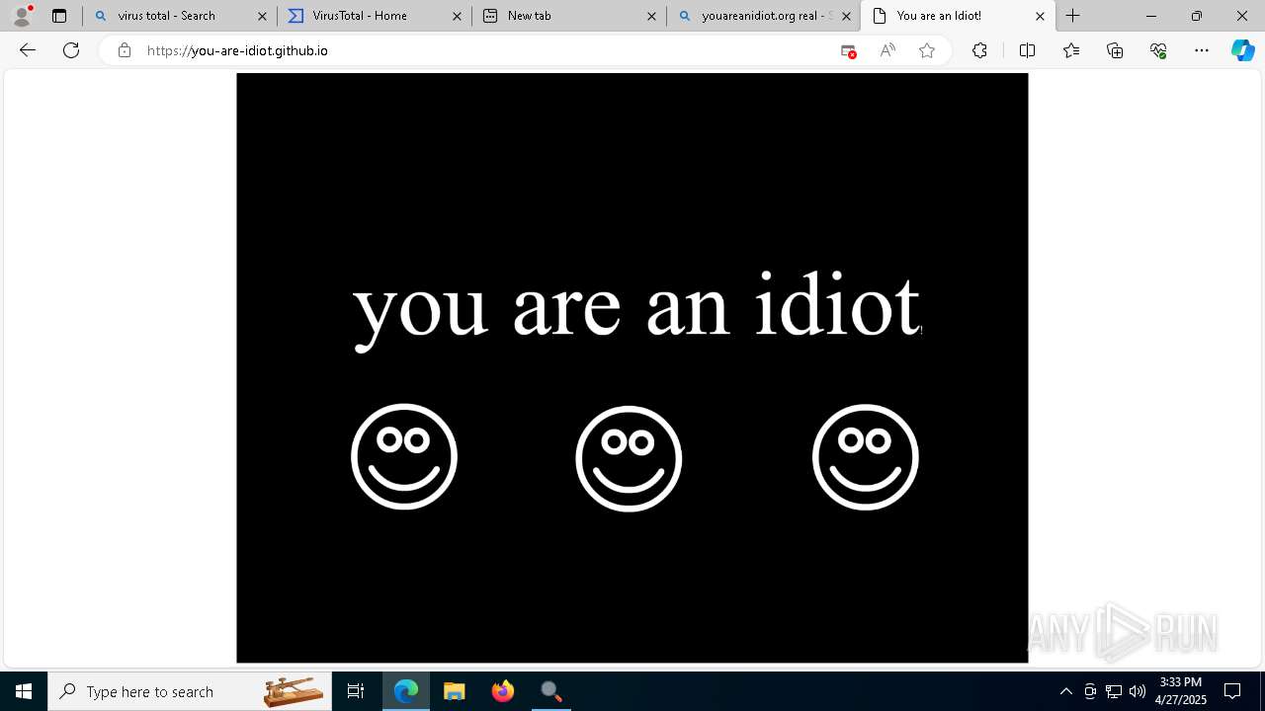
Task: Click the taskbar search box
Action: point(191,691)
